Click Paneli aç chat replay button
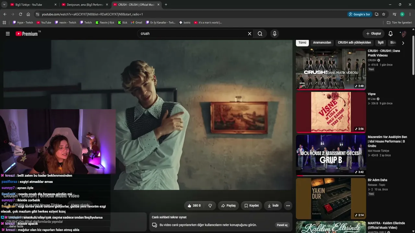415x233 pixels. click(x=282, y=225)
